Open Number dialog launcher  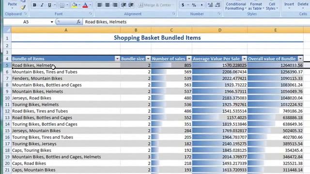tap(219, 14)
